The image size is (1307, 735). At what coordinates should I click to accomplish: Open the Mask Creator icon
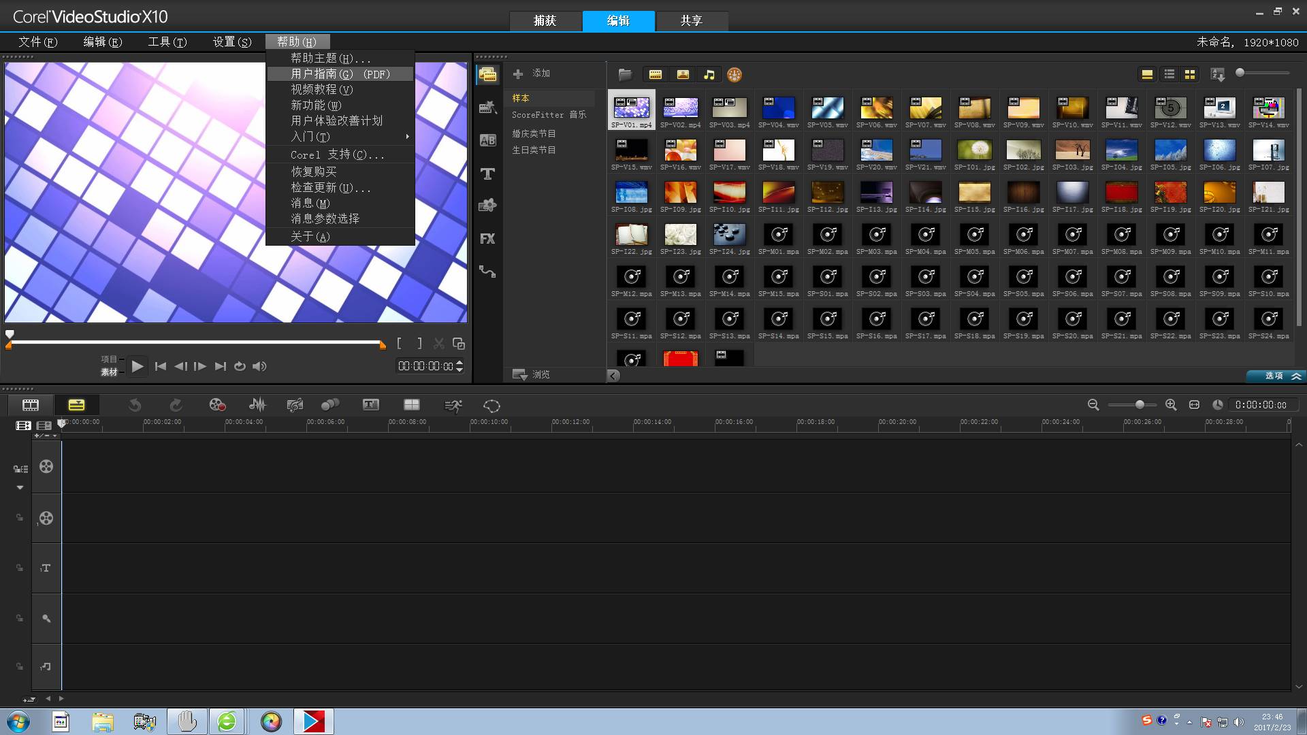pyautogui.click(x=491, y=406)
